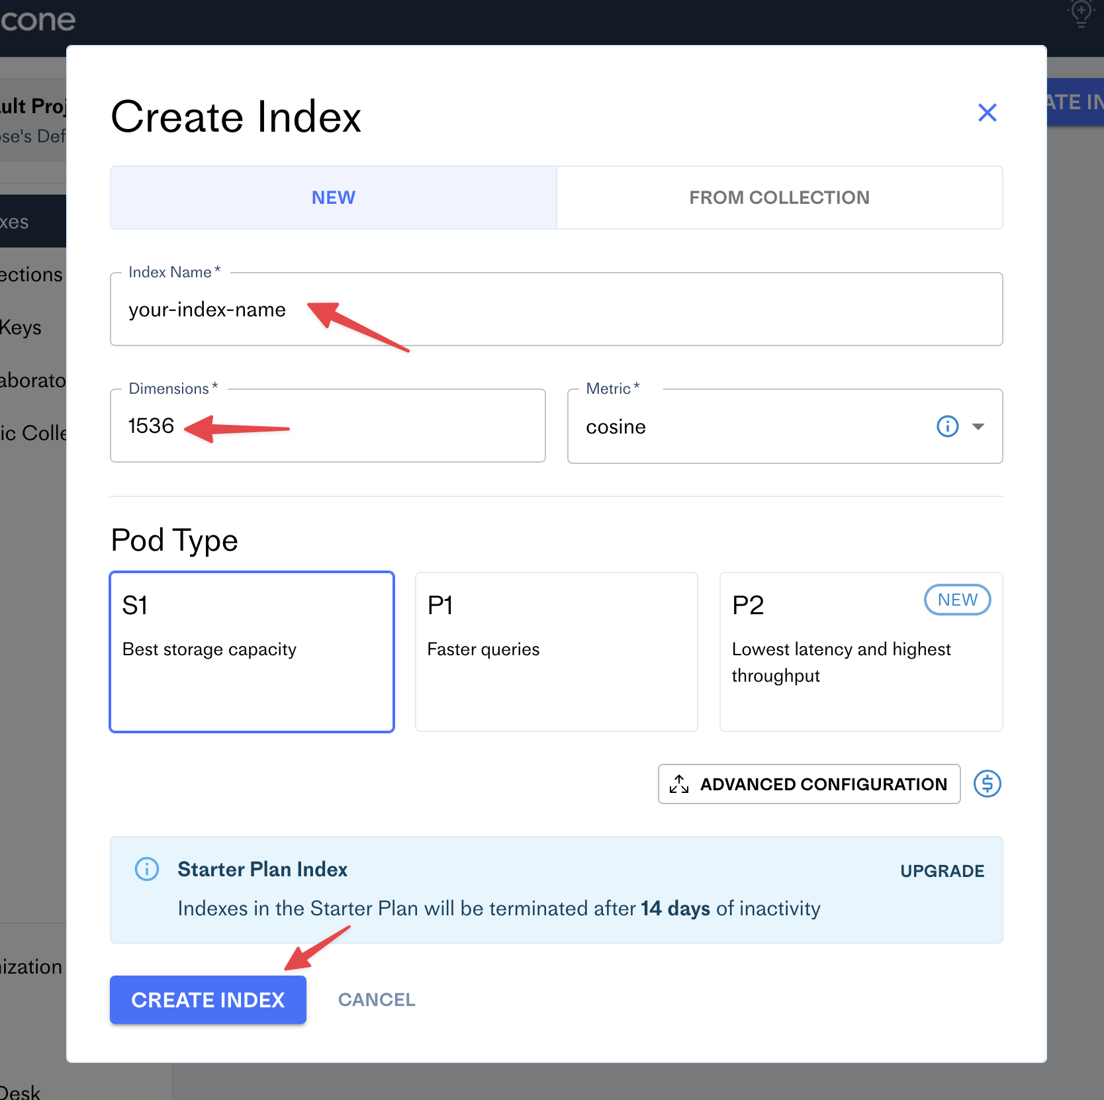The image size is (1104, 1100).
Task: Click the Metric info icon
Action: [947, 426]
